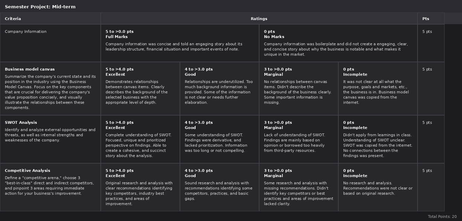This screenshot has height=221, width=462.
Task: Select Excellent rating for SWOT Analysis
Action: pos(140,139)
